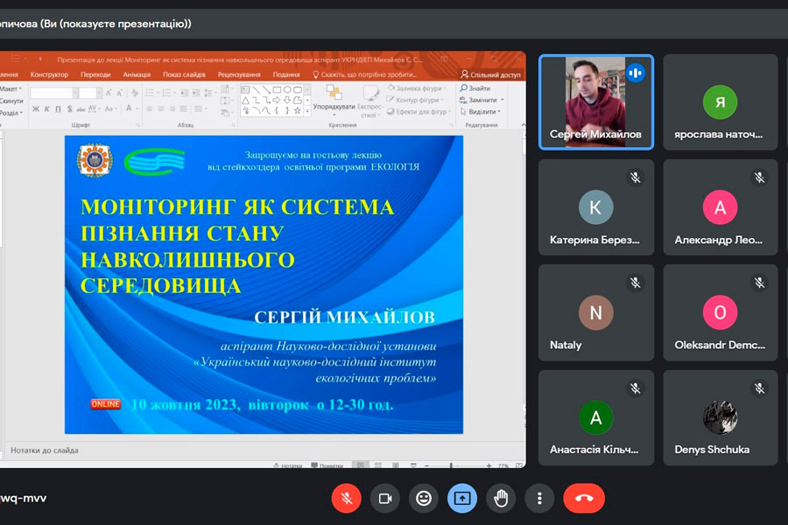
Task: Toggle underline (П) formatting
Action: point(58,108)
